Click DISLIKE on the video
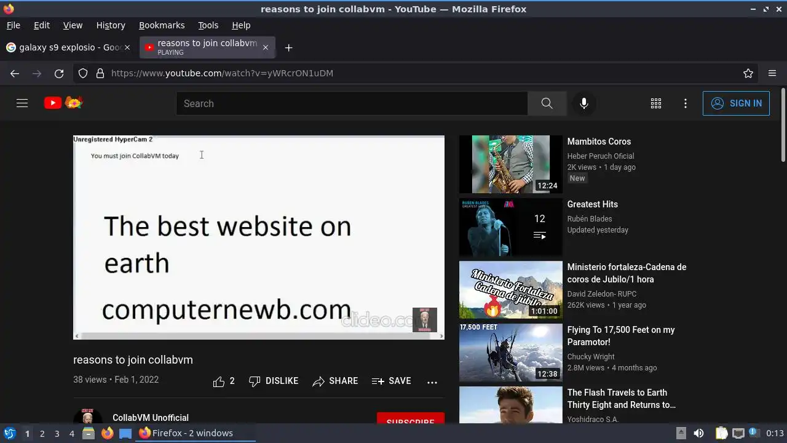787x443 pixels. pyautogui.click(x=274, y=381)
